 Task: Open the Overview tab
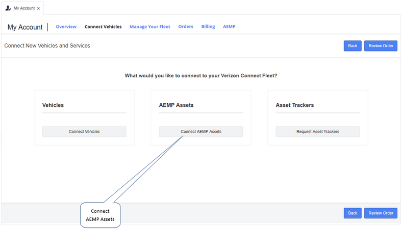tap(66, 26)
